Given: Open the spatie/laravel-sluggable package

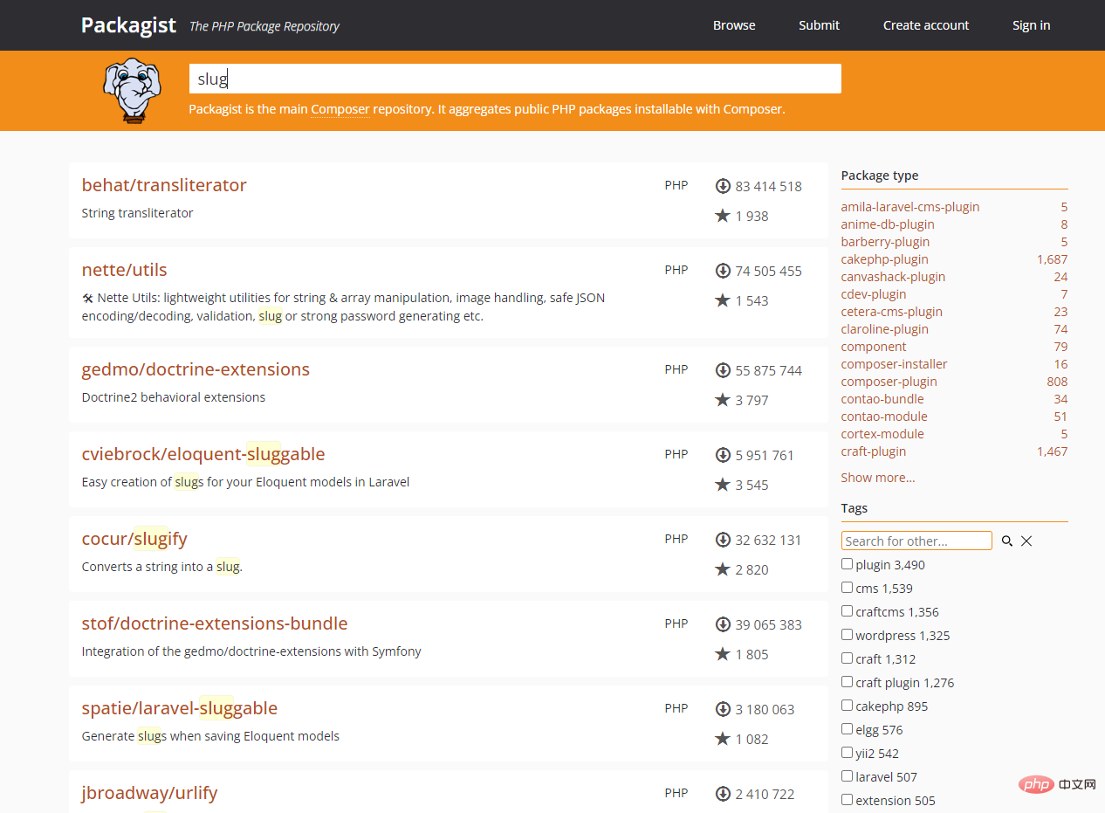Looking at the screenshot, I should [x=180, y=708].
